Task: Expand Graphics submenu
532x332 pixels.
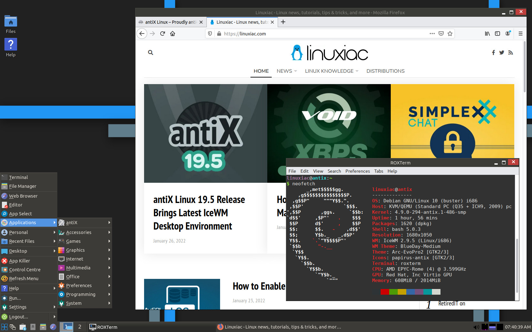Action: tap(85, 250)
